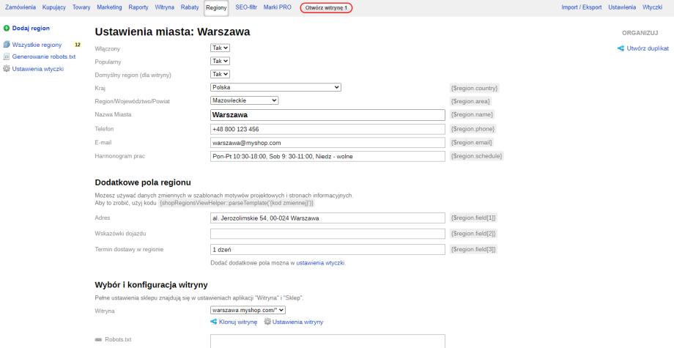Click the Utwórz duplikat share icon

pyautogui.click(x=621, y=48)
